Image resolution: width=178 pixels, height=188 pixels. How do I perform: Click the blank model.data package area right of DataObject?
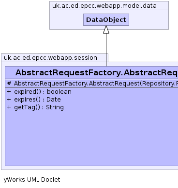click(148, 19)
